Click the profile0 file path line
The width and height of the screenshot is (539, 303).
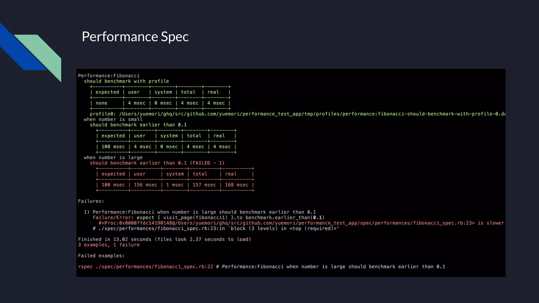coord(298,114)
